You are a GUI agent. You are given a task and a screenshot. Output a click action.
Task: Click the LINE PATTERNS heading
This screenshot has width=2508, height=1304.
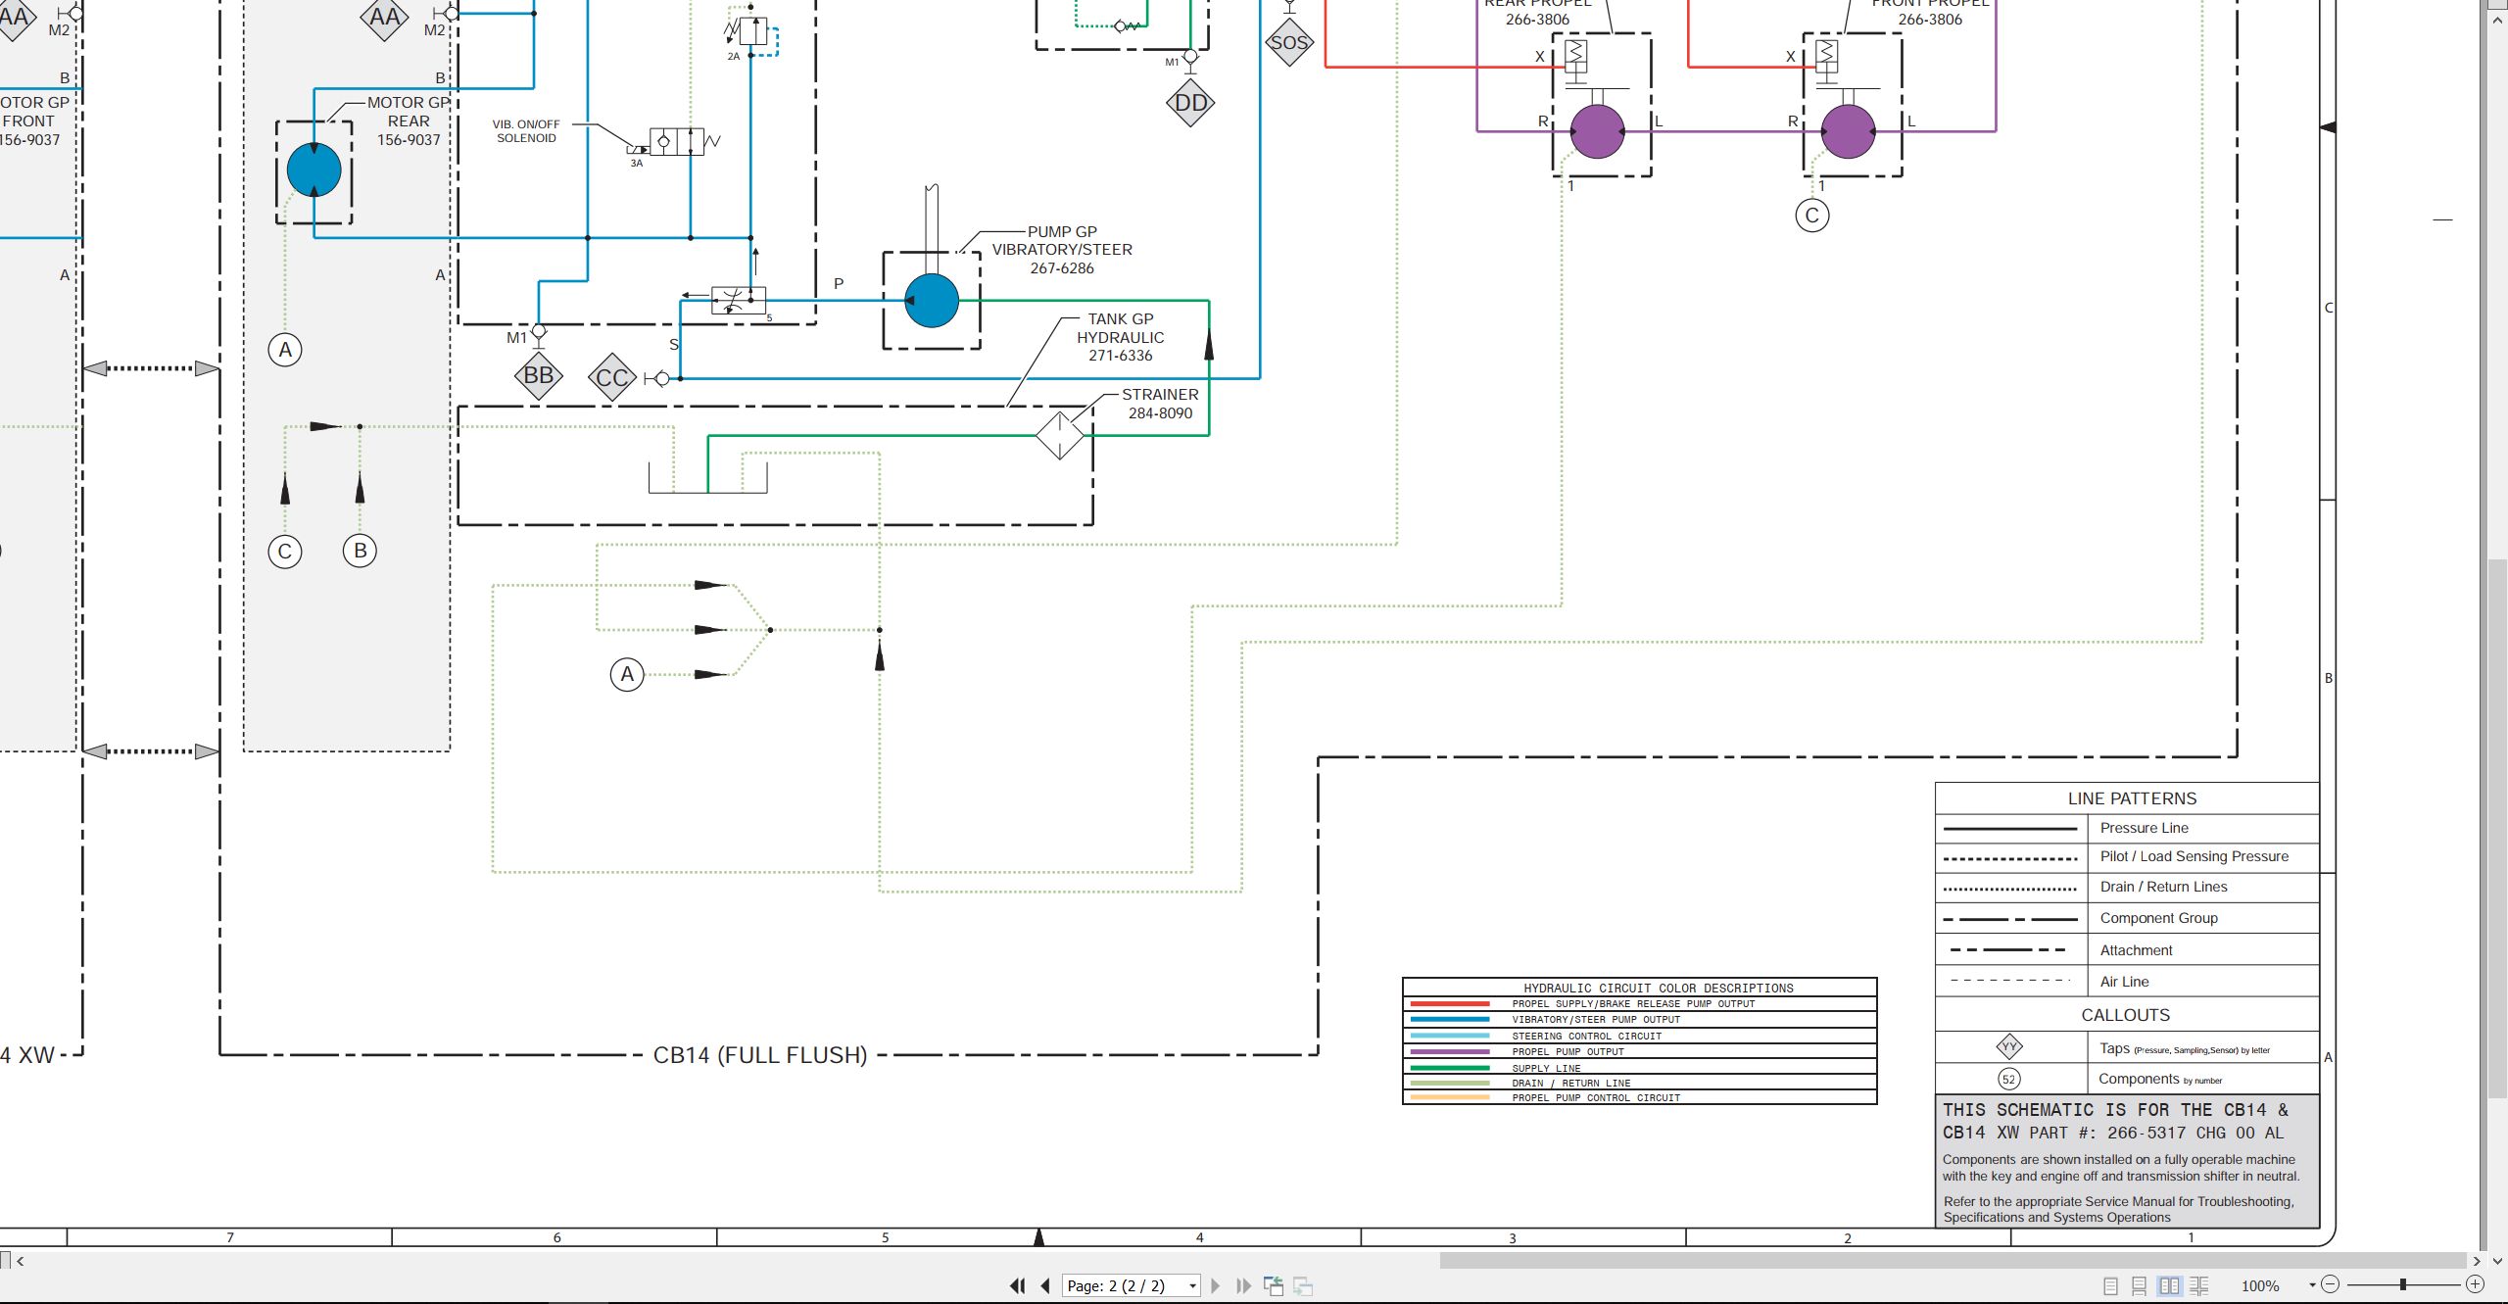click(2132, 798)
